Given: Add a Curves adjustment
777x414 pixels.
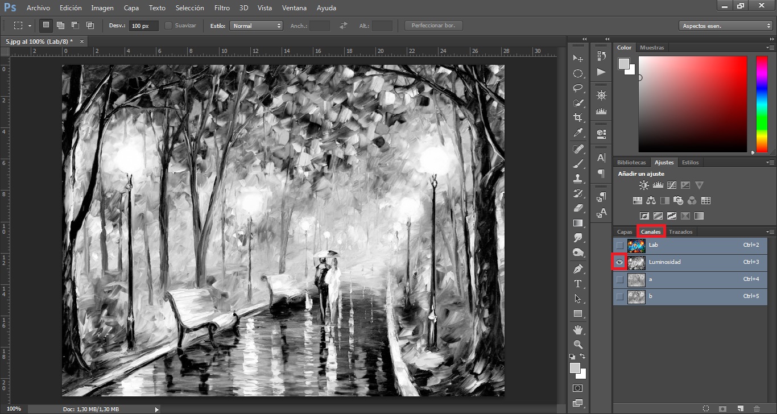Looking at the screenshot, I should 672,185.
